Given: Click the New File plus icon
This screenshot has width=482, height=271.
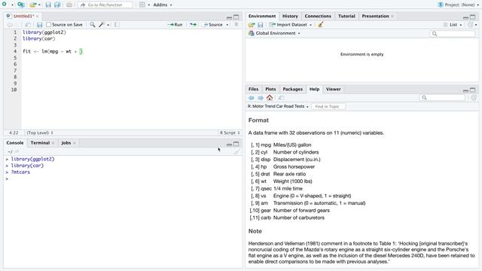Looking at the screenshot, I should click(x=5, y=5).
